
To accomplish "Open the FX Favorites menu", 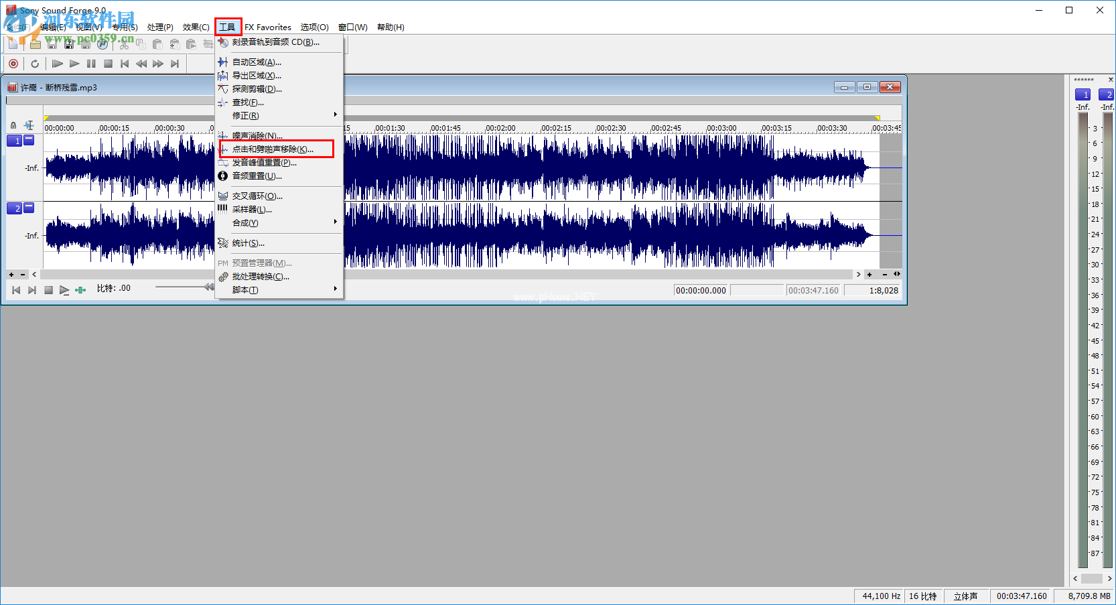I will pyautogui.click(x=268, y=27).
